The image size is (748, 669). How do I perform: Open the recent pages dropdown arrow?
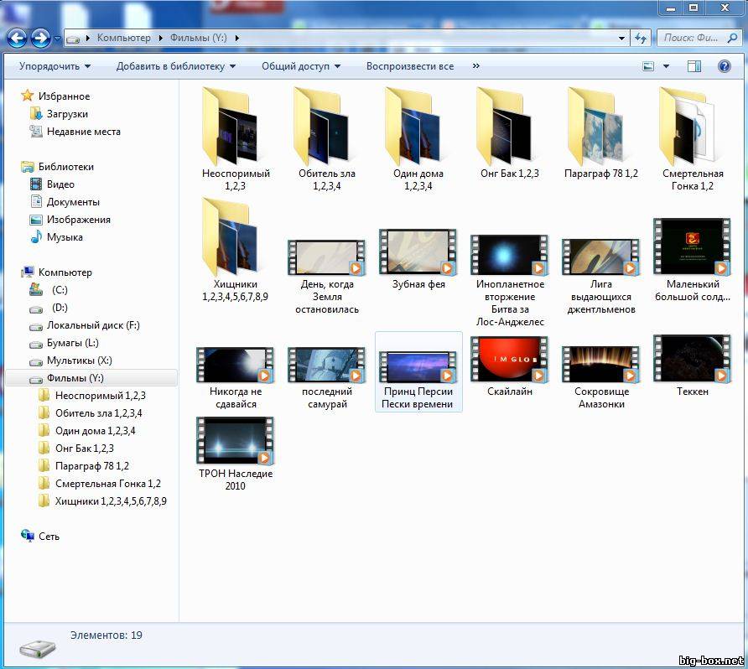[57, 39]
